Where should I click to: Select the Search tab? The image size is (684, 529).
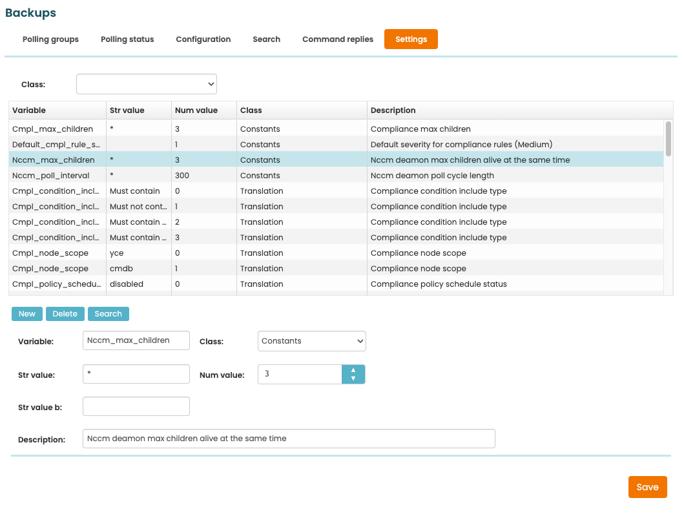[x=266, y=39]
